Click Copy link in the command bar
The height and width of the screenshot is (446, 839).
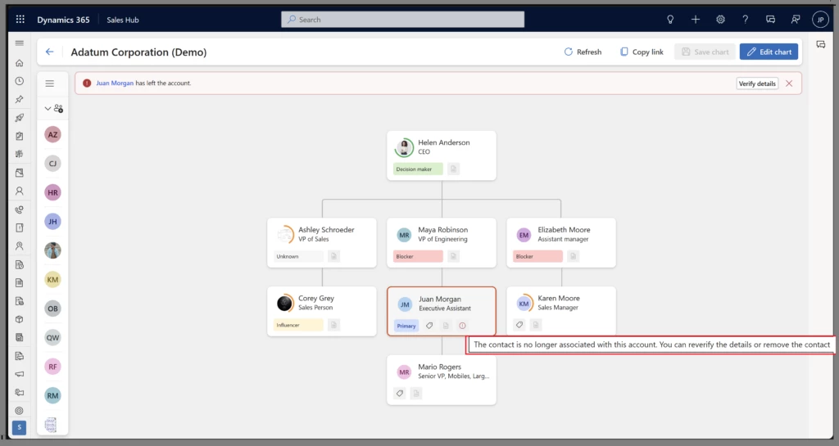[x=642, y=52]
